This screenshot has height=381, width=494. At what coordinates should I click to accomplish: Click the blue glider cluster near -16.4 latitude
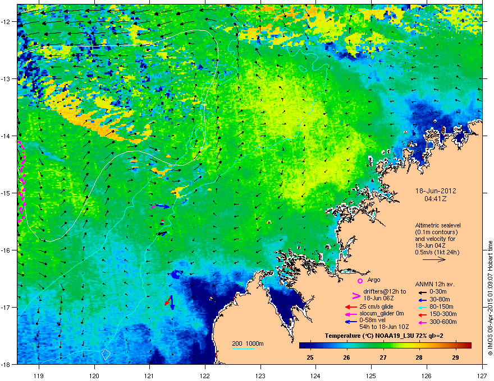(176, 274)
